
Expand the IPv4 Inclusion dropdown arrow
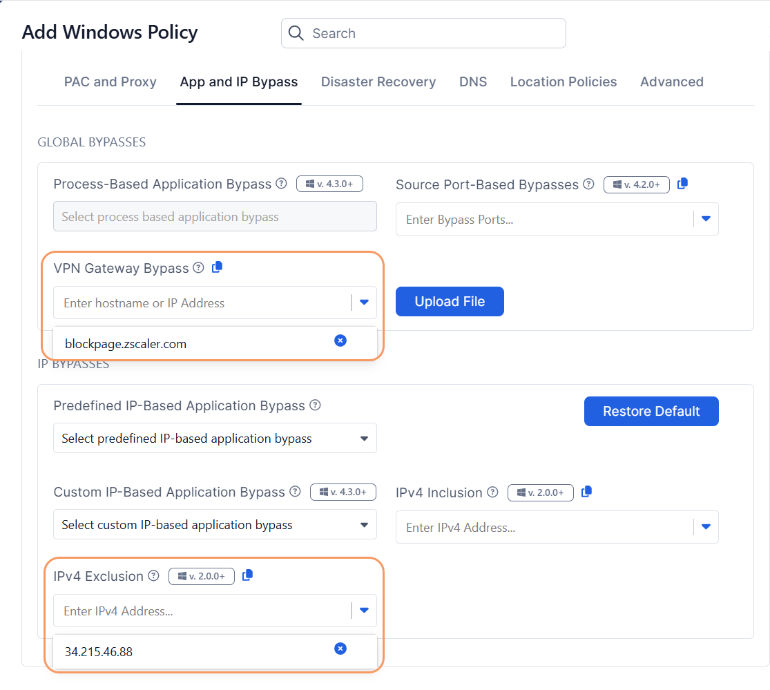[706, 527]
